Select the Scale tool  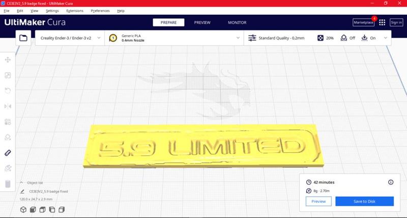click(x=8, y=75)
